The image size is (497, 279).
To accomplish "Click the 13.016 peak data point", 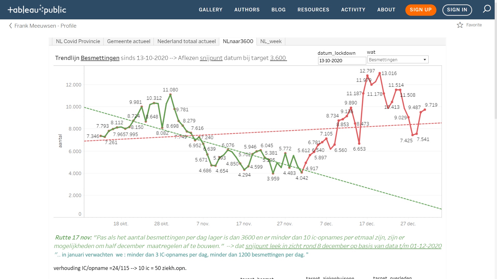I will (x=380, y=73).
